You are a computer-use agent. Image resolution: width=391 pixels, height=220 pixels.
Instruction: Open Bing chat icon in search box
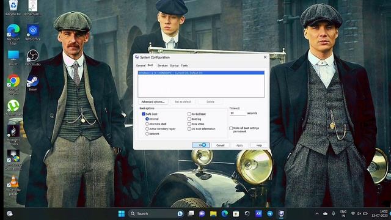pyautogui.click(x=180, y=213)
